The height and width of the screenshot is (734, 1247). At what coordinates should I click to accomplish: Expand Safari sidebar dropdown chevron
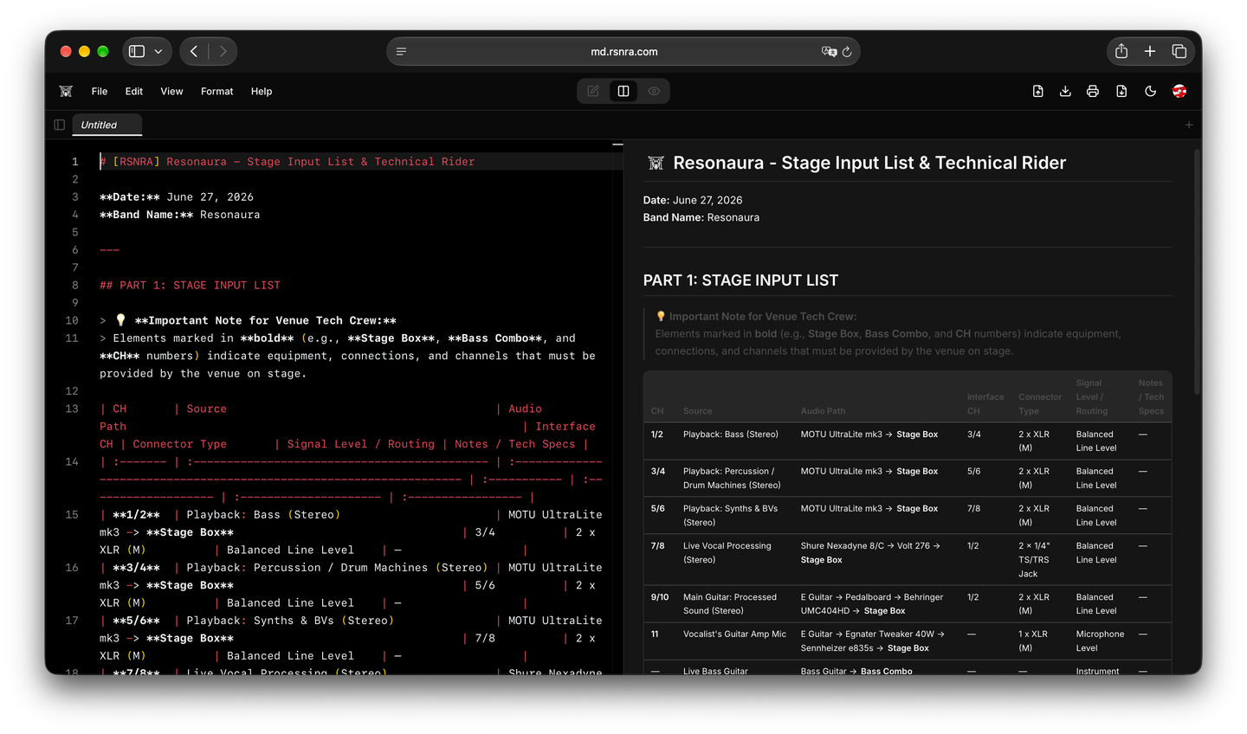point(158,51)
